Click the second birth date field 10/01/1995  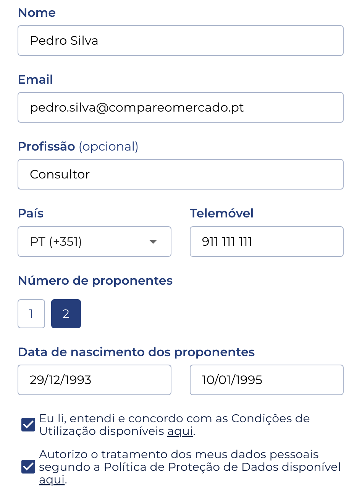(x=267, y=379)
